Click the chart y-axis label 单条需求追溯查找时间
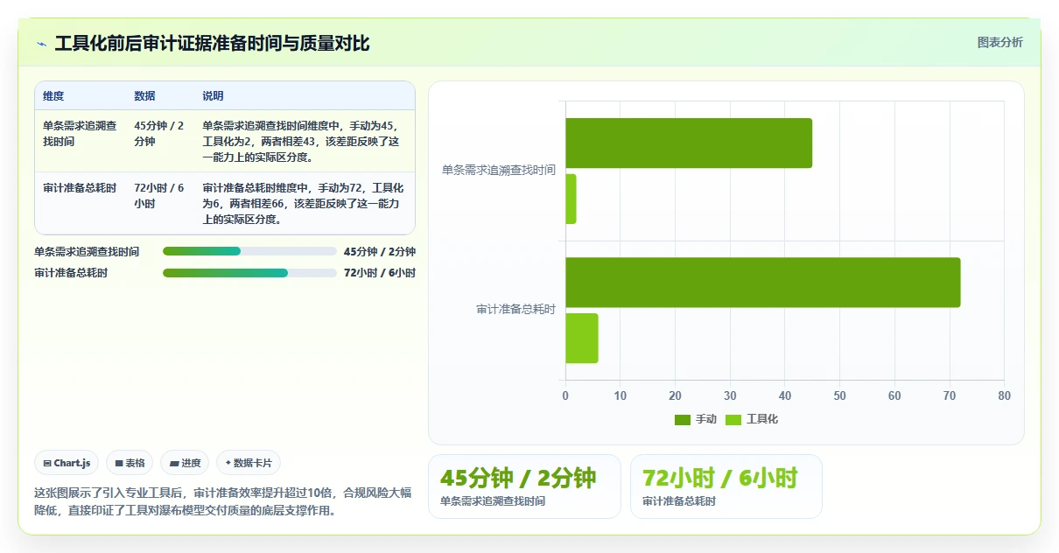This screenshot has height=553, width=1059. pyautogui.click(x=499, y=170)
